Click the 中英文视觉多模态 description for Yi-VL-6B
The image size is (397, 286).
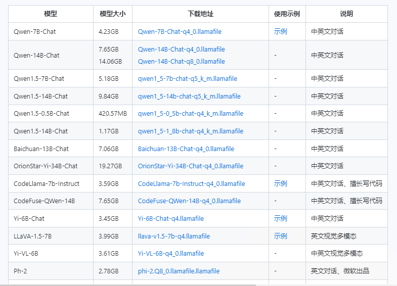337,254
